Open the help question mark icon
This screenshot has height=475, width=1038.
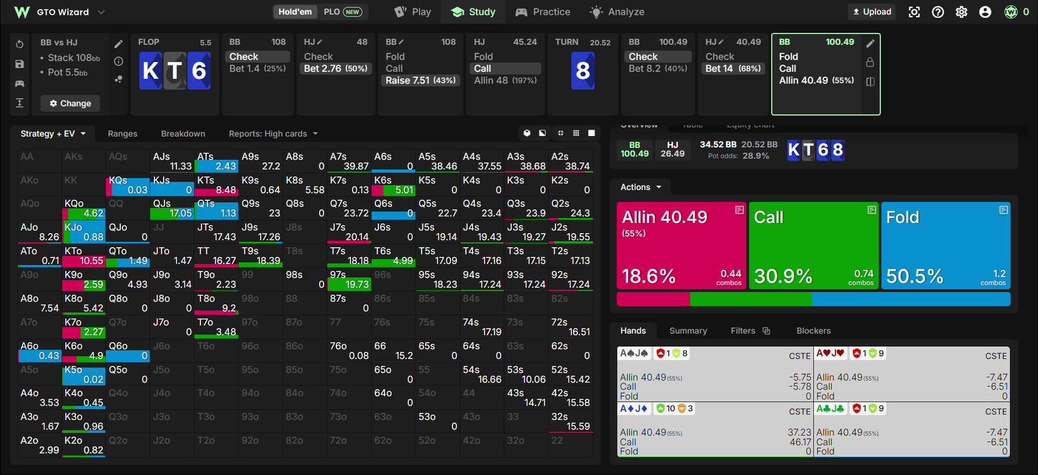coord(938,12)
